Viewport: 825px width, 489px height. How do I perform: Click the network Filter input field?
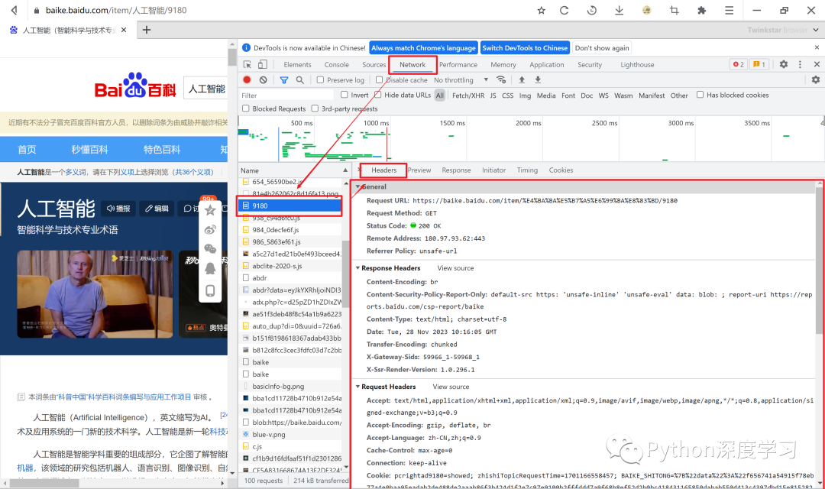286,96
